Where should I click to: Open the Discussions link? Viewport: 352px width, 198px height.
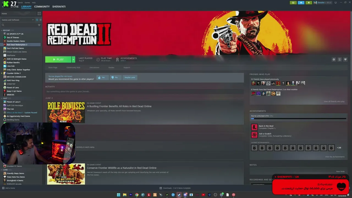(x=94, y=67)
